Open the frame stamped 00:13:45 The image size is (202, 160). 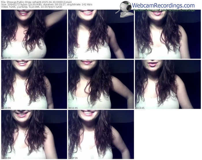pos(168,84)
